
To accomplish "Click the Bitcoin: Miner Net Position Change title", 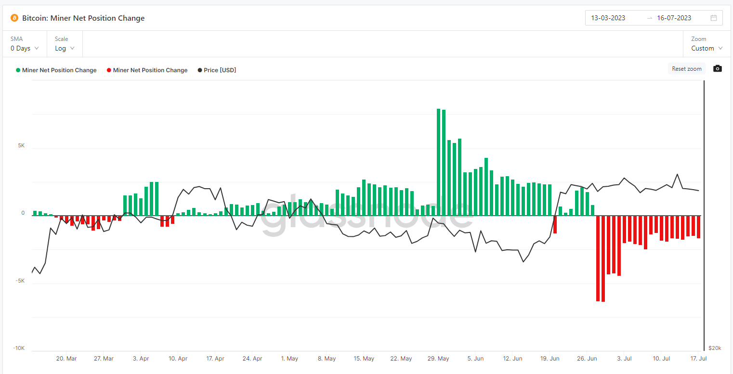I will tap(83, 18).
